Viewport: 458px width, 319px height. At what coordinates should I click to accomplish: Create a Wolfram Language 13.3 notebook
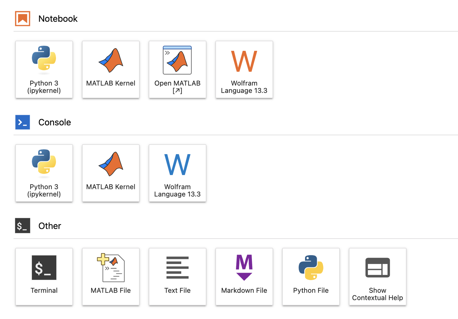point(244,70)
